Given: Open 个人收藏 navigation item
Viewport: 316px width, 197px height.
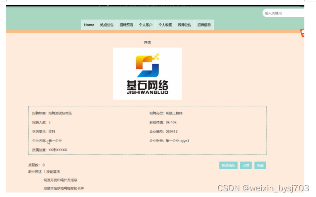Looking at the screenshot, I should click(165, 25).
